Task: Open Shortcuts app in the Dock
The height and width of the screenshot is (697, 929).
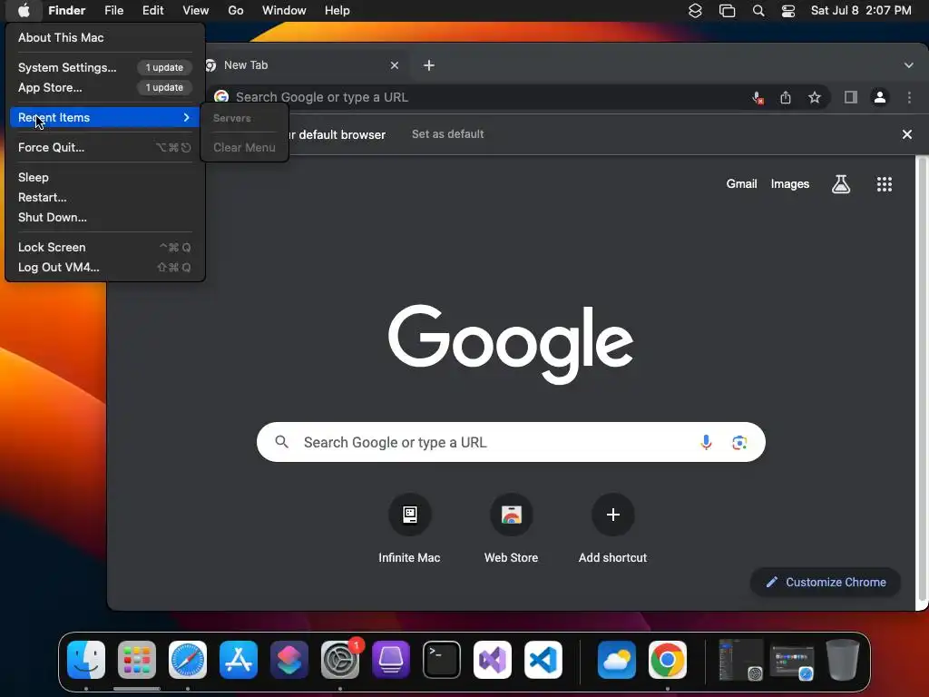Action: [289, 660]
